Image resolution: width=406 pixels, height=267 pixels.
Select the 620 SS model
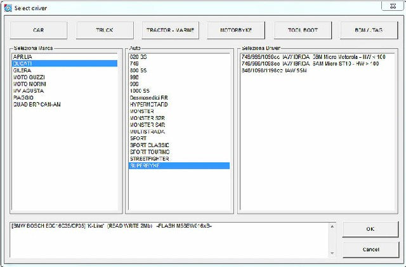click(179, 57)
